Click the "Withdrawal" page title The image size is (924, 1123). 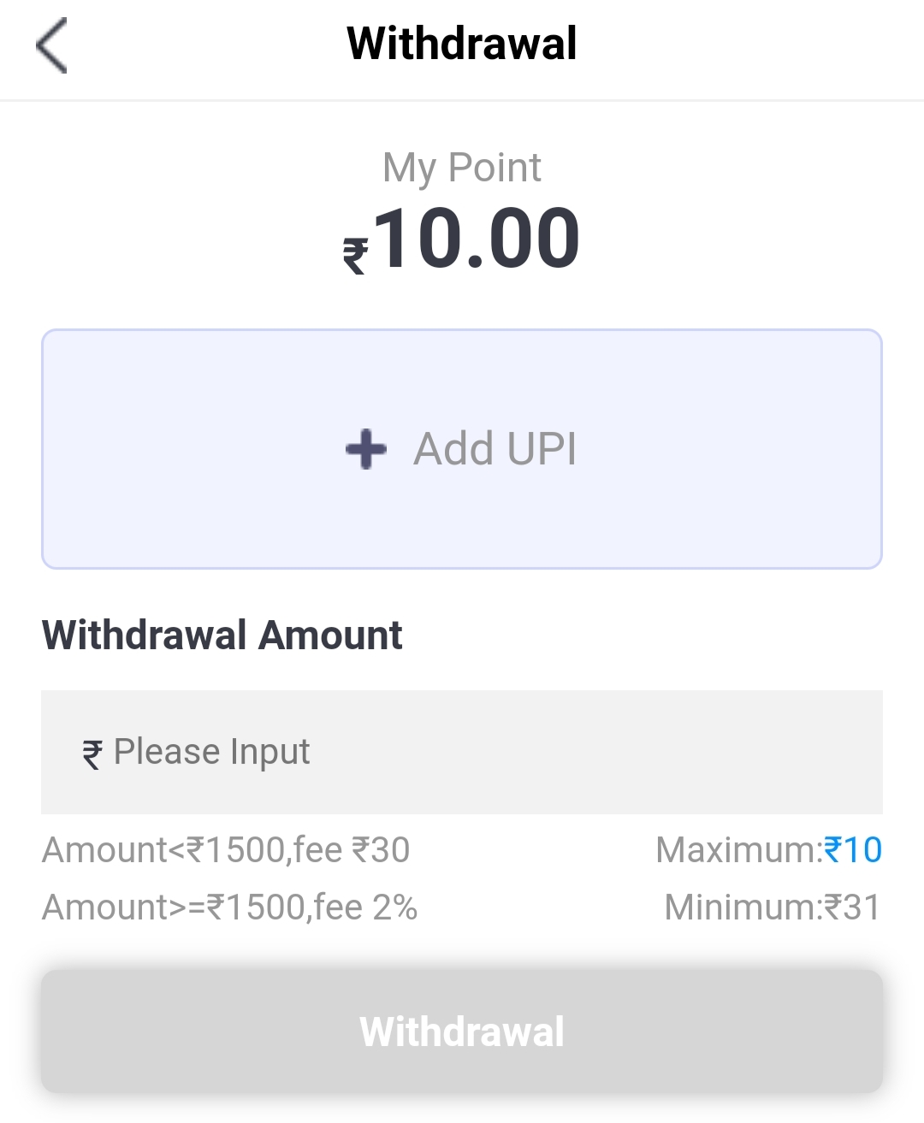462,44
